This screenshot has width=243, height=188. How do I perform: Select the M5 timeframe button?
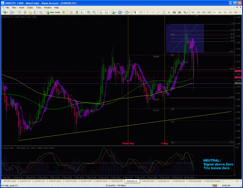coord(198,12)
